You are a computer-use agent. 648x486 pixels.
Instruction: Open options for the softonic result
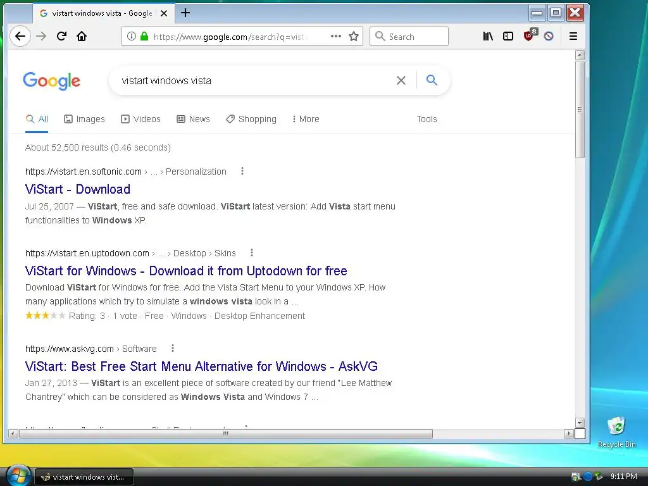click(242, 171)
